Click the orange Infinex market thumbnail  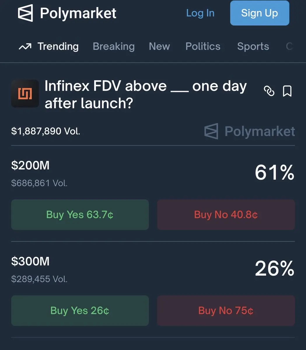25,94
